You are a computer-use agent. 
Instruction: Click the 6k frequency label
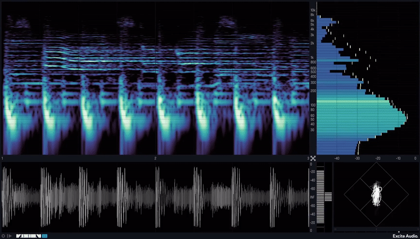[312, 20]
